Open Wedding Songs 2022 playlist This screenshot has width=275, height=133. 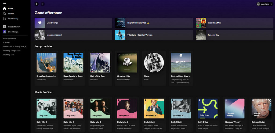coord(12,51)
